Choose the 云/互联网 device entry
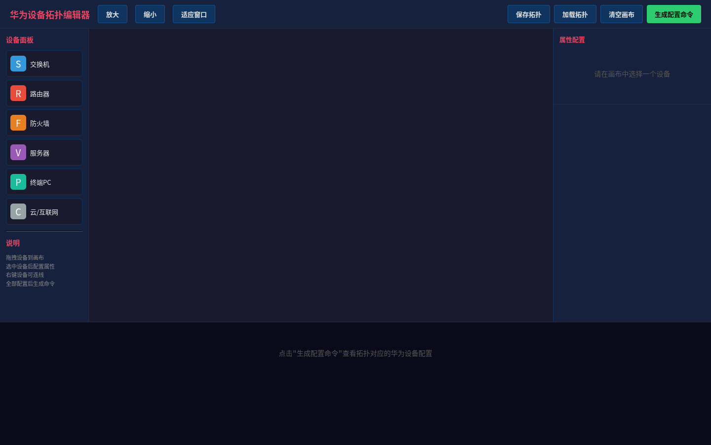Screen dimensions: 711x445 click(x=44, y=211)
